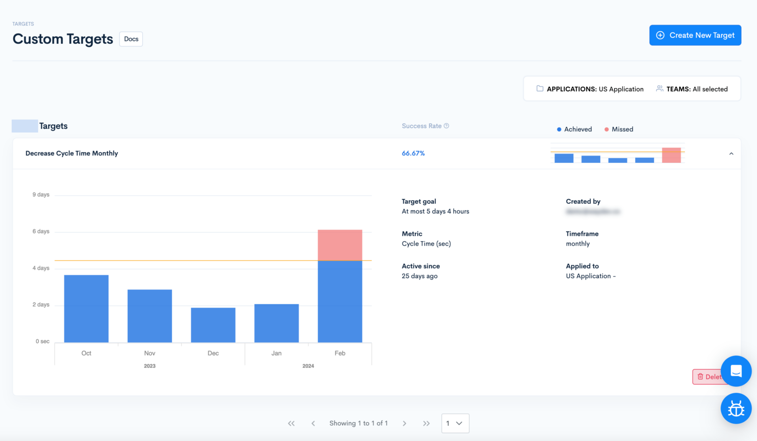Open the page number dropdown
The width and height of the screenshot is (757, 441).
[x=455, y=423]
